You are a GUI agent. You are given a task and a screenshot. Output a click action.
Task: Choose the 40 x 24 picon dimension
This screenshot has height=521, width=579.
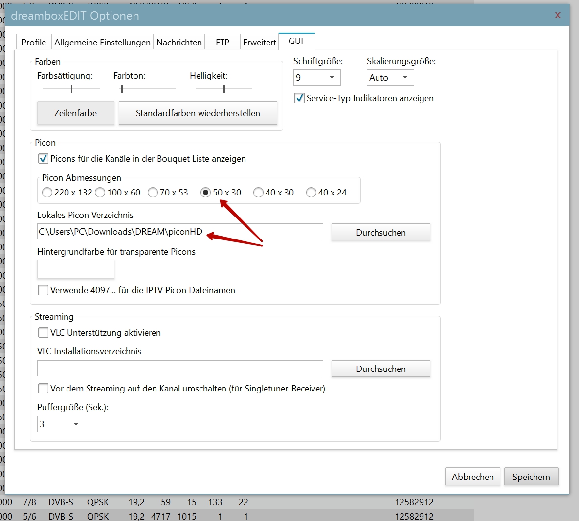pos(311,193)
